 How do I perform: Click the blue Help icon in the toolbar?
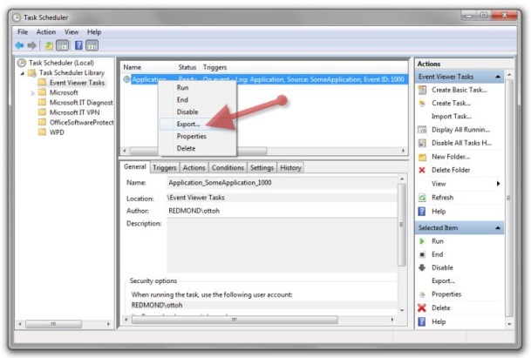[x=77, y=45]
